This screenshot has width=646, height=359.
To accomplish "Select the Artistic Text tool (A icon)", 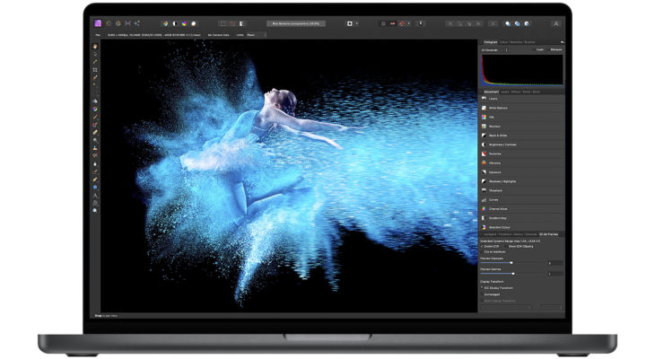I will (95, 195).
